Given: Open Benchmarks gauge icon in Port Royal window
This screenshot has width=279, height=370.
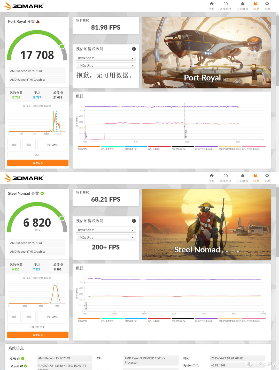Looking at the screenshot, I should coord(226,4).
